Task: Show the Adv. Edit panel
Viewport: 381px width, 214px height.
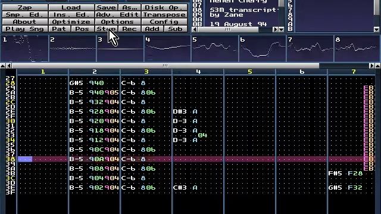Action: 118,14
